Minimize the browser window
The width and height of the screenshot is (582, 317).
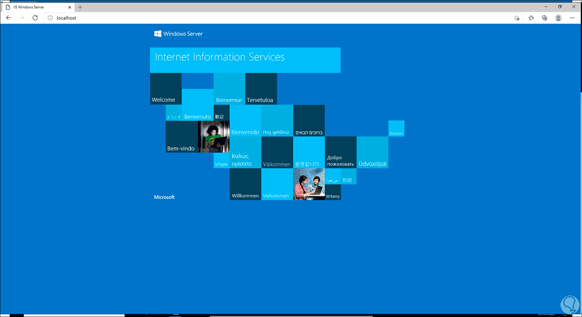(x=546, y=7)
